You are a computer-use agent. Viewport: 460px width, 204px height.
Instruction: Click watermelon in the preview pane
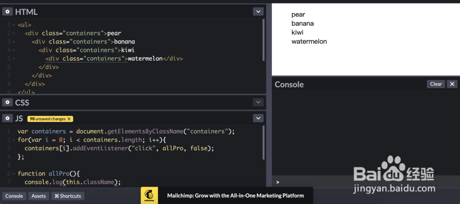click(309, 41)
